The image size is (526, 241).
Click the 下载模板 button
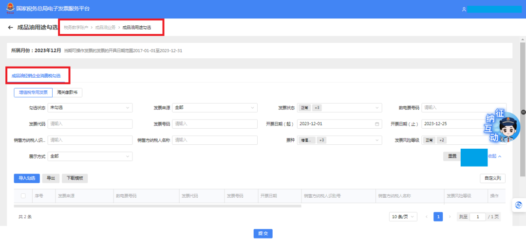tap(75, 178)
